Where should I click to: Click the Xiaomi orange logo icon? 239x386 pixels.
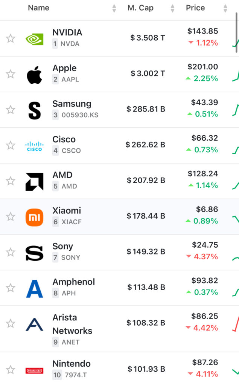[x=34, y=217]
